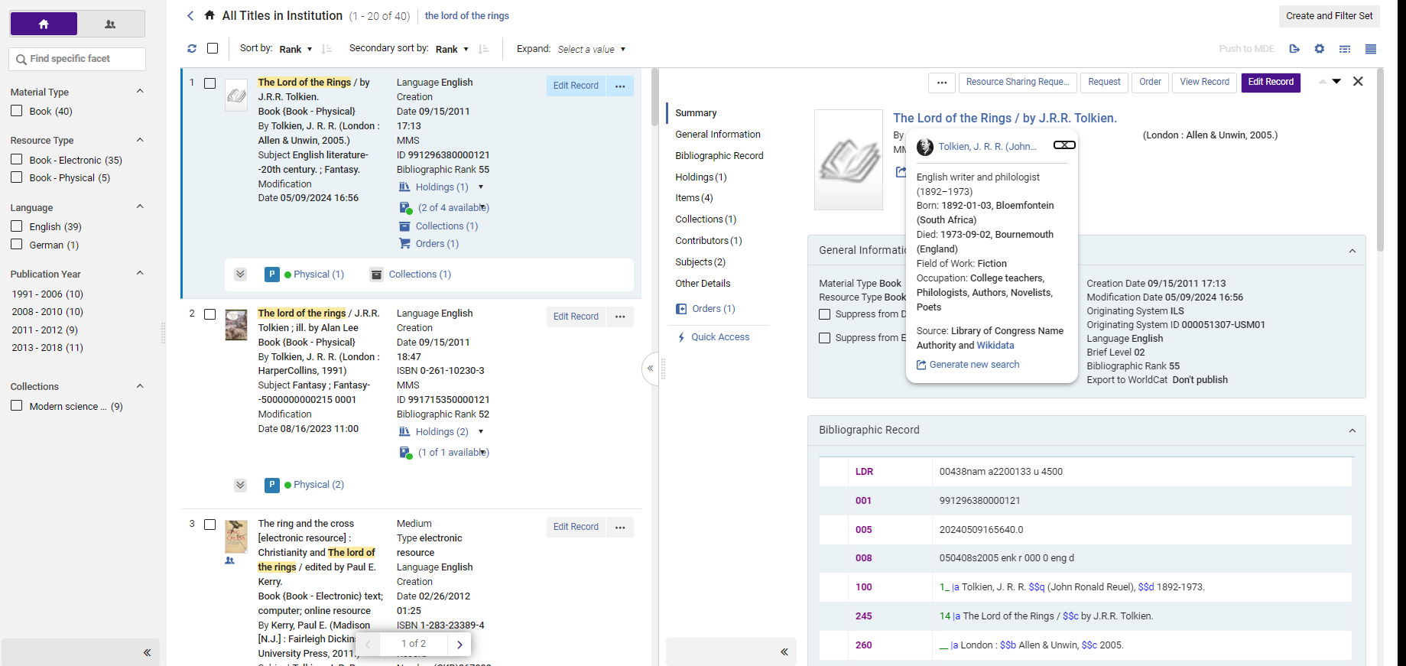Select record 3 checkbox

coord(209,525)
